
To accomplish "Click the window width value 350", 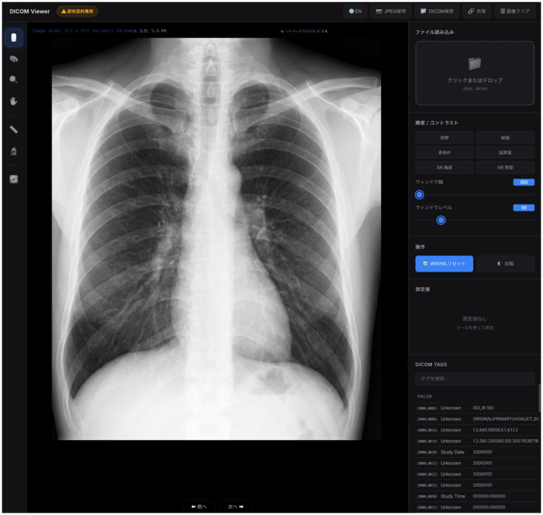I will pos(524,182).
